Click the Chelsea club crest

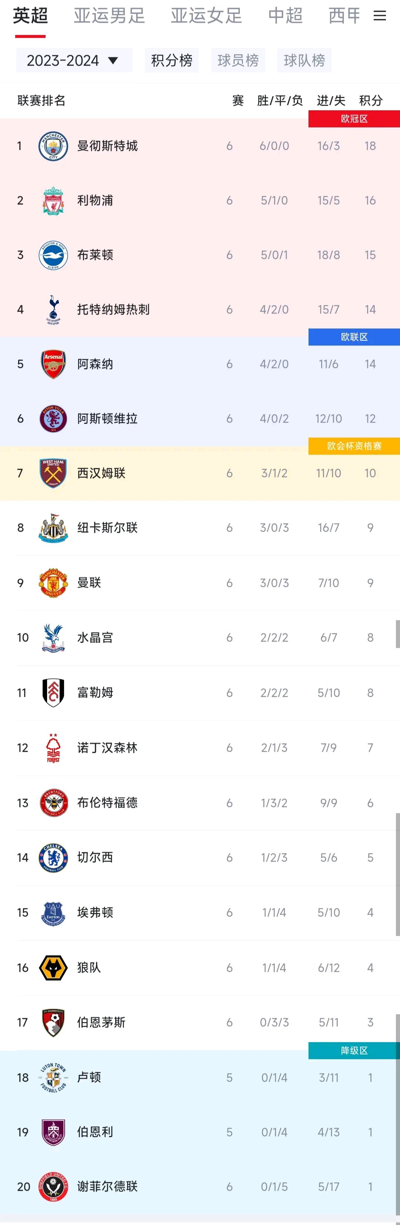[x=53, y=857]
